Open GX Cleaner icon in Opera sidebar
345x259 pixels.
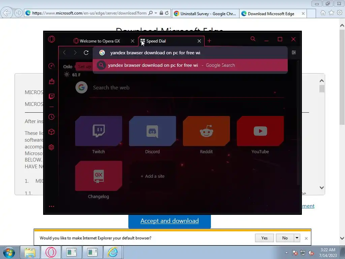coord(52,82)
